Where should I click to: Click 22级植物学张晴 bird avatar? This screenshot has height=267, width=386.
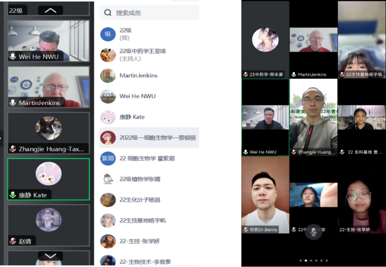tap(108, 179)
